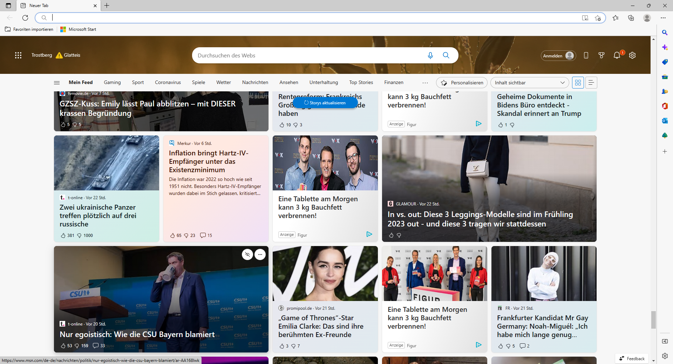Open browser Collections icon in the toolbar
Viewport: 673px width, 364px height.
pyautogui.click(x=631, y=18)
